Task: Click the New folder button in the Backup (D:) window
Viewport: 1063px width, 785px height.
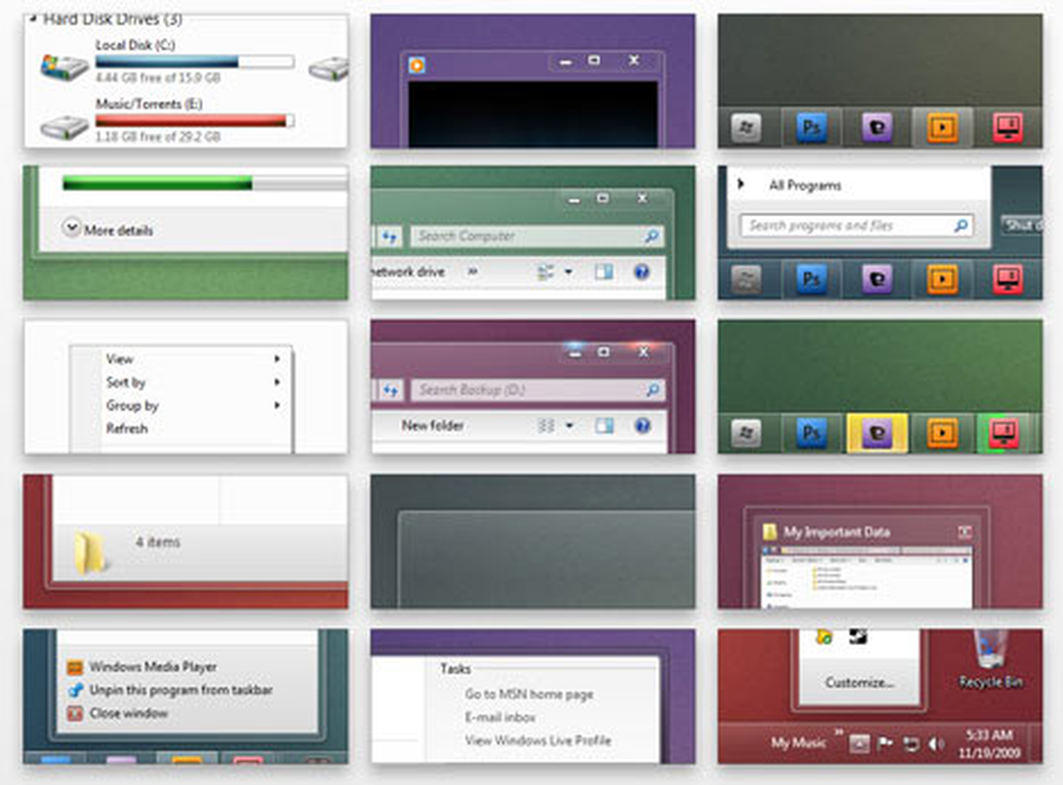Action: click(432, 426)
